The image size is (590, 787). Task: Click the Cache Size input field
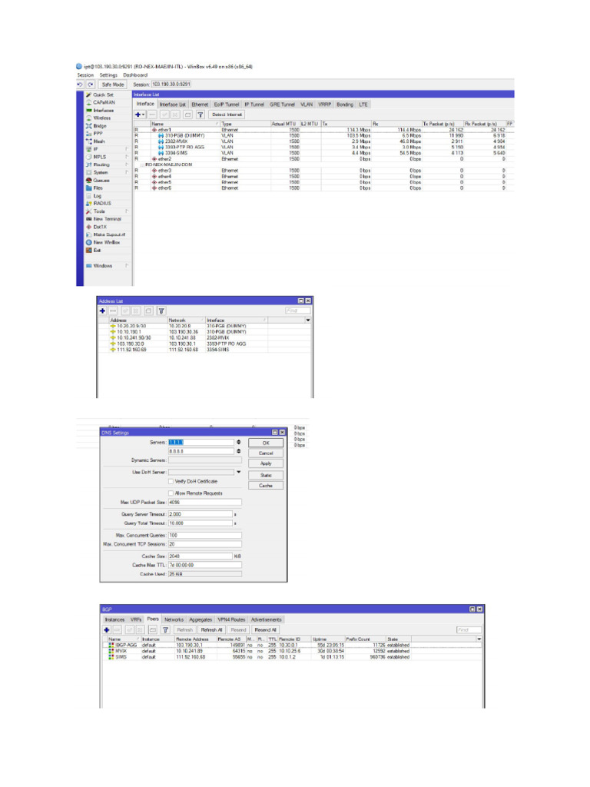[201, 556]
